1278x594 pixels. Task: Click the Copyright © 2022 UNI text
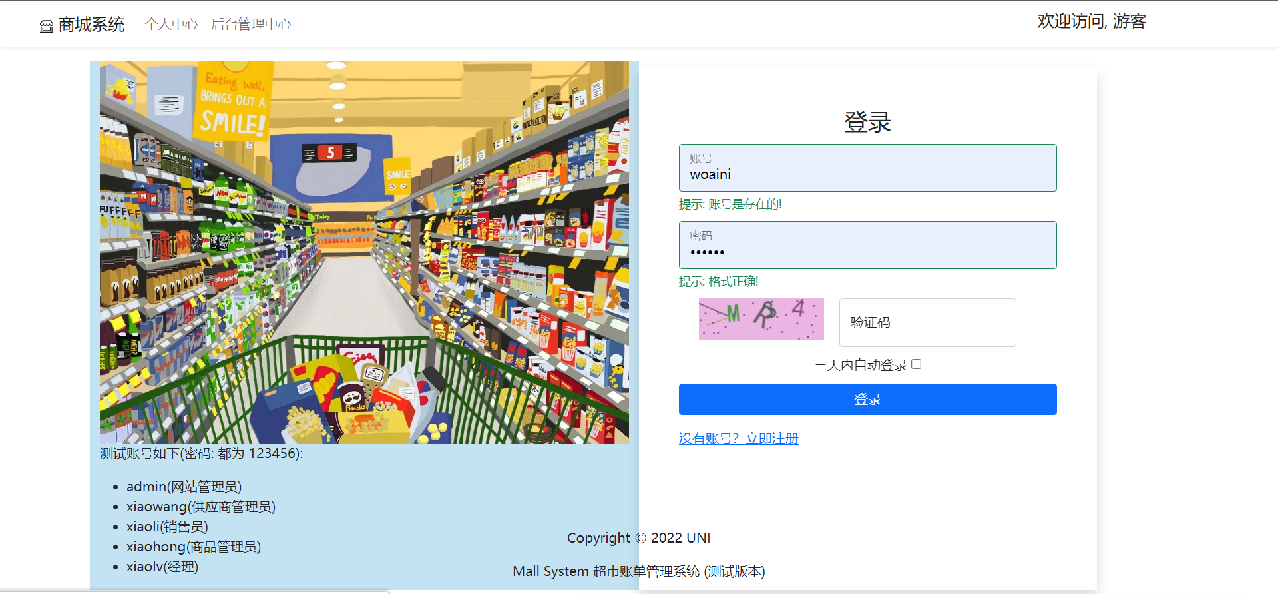click(x=639, y=538)
